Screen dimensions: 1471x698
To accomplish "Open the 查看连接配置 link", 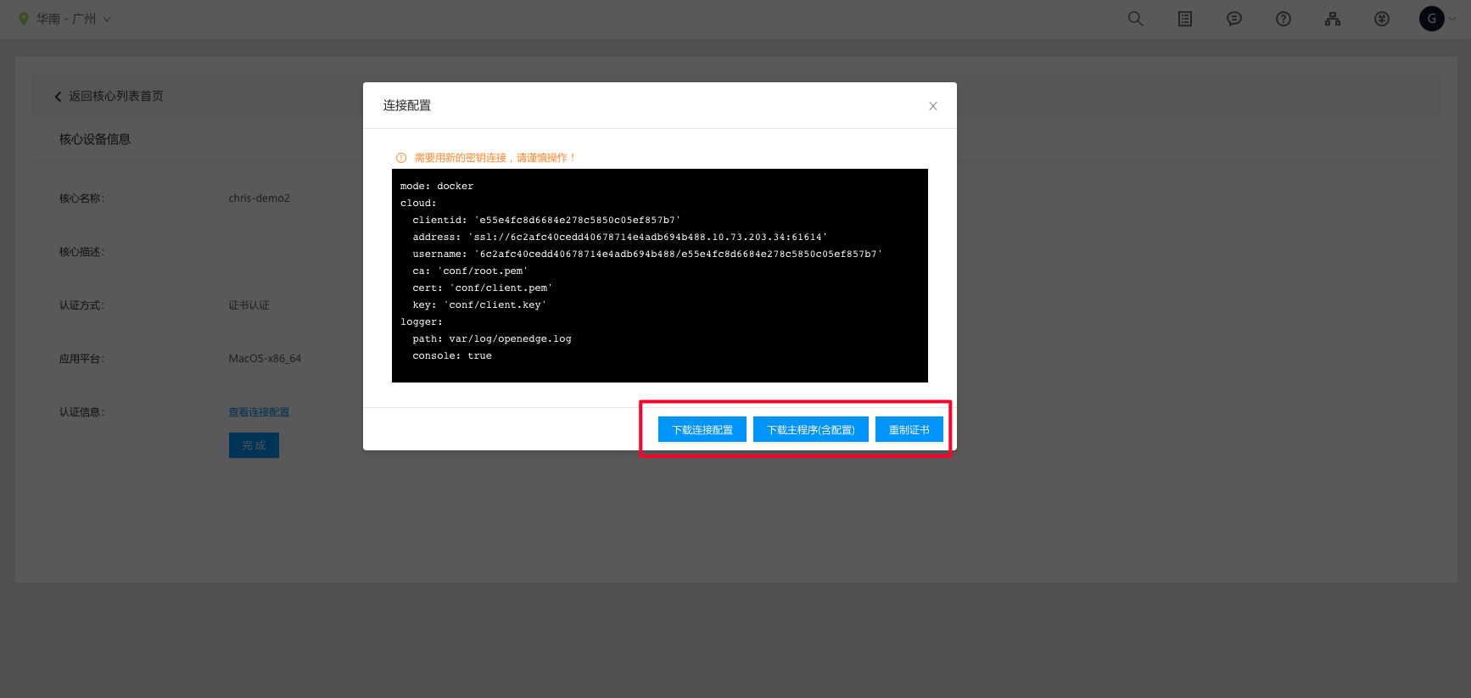I will click(x=259, y=412).
